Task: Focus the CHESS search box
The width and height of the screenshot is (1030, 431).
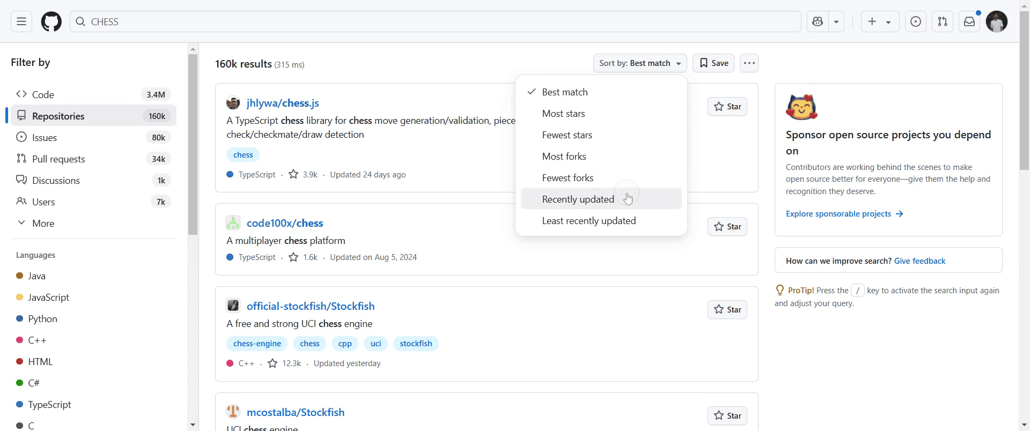Action: click(x=435, y=21)
